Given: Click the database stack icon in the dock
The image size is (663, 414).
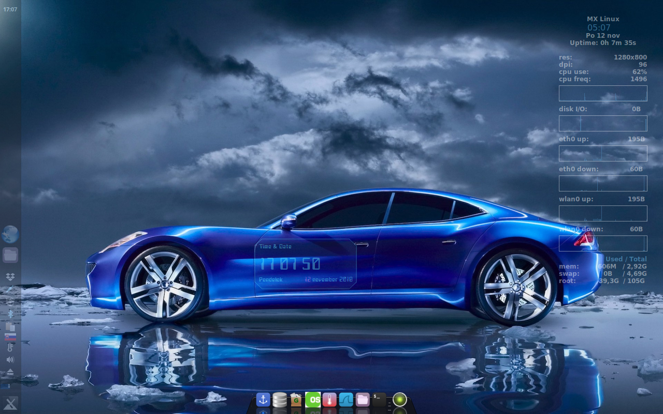Looking at the screenshot, I should [280, 400].
